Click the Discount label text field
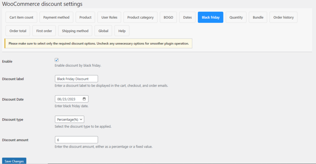 point(77,79)
